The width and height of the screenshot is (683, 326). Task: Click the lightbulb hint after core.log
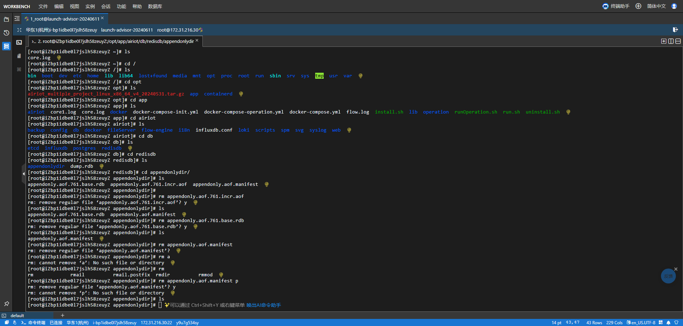point(59,57)
